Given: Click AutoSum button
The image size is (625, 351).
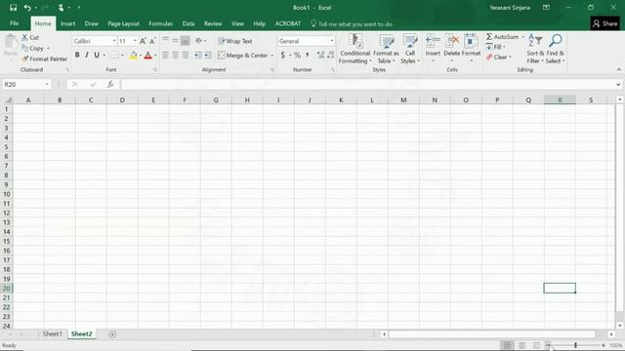Looking at the screenshot, I should tap(502, 37).
